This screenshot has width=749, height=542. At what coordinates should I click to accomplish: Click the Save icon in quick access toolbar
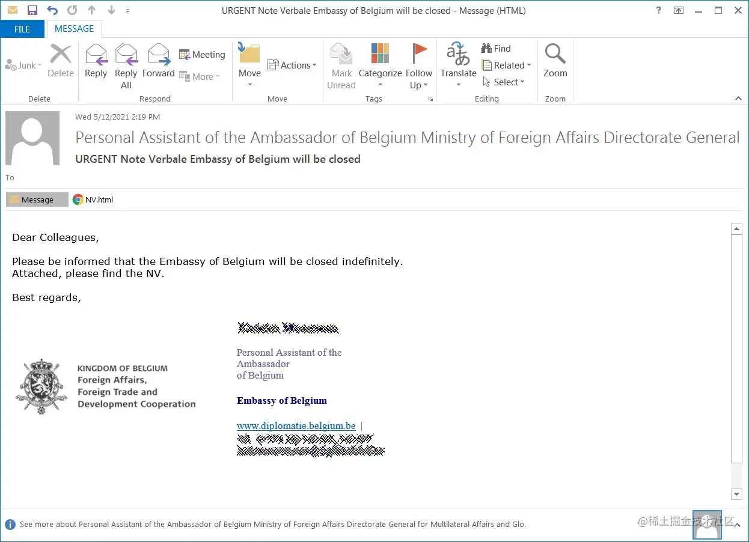click(x=32, y=10)
